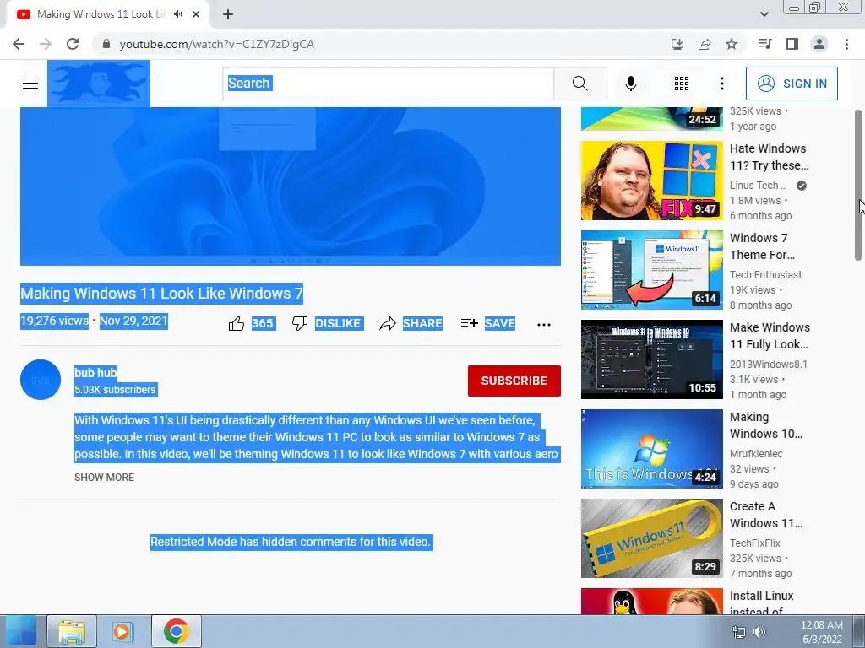Image resolution: width=865 pixels, height=648 pixels.
Task: Open the YouTube hamburger guide menu
Action: click(30, 84)
